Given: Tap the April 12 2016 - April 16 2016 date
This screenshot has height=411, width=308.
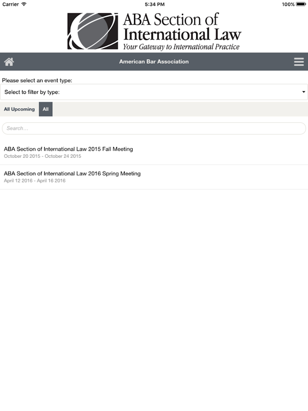Looking at the screenshot, I should click(34, 181).
